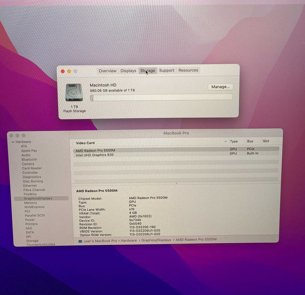Sort by the Video Card column header
This screenshot has width=305, height=295.
tap(85, 143)
